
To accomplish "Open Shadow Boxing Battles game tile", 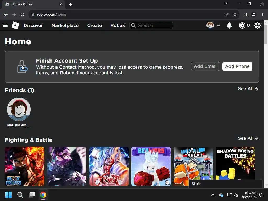I will (x=235, y=163).
